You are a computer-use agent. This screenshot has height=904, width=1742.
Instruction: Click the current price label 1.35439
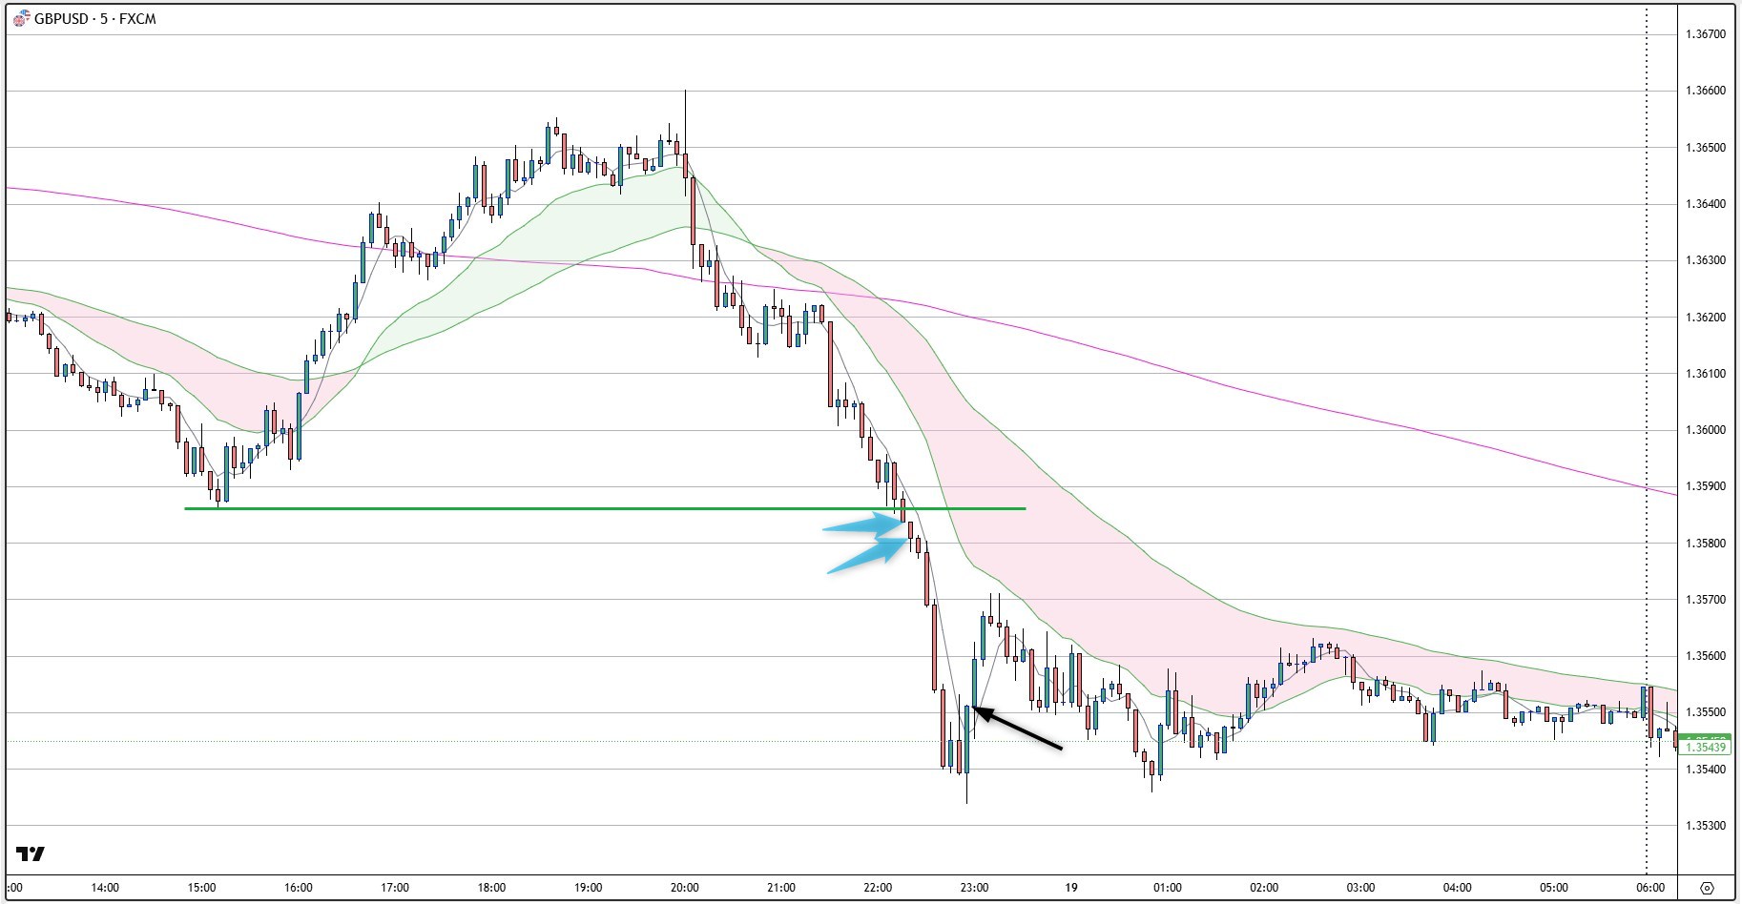pos(1706,748)
